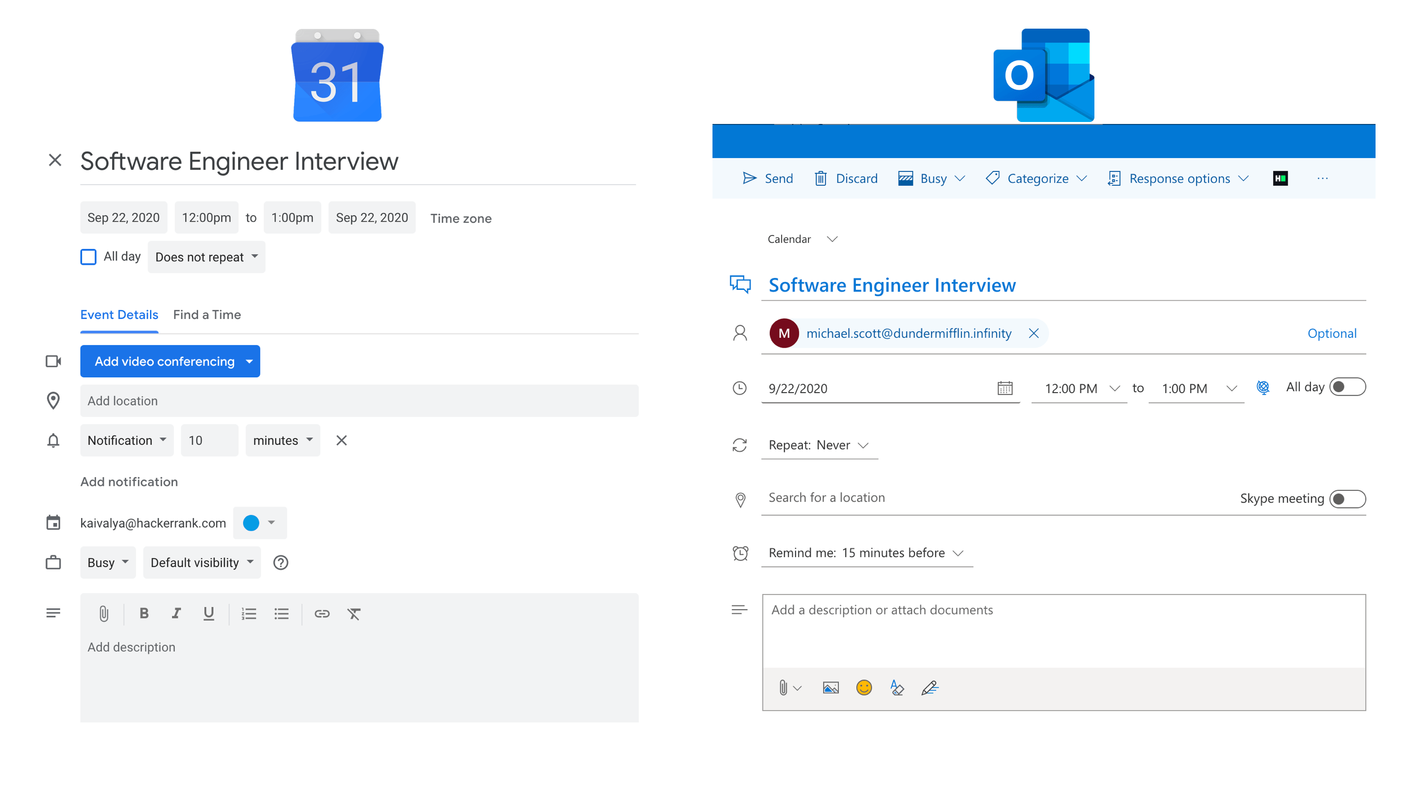Close the Google Calendar event editor
The image size is (1421, 799).
[x=55, y=160]
